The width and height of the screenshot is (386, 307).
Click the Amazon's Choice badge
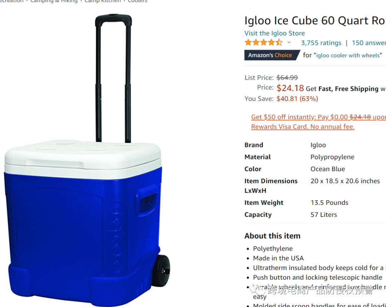pyautogui.click(x=272, y=55)
